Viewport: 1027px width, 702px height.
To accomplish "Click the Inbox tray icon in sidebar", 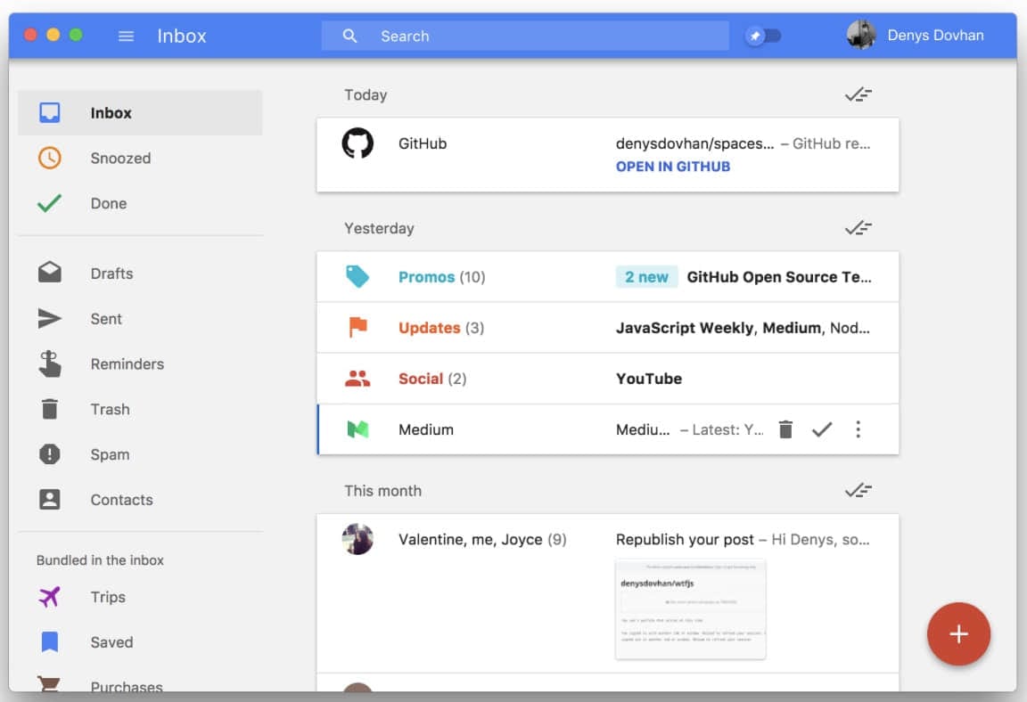I will [50, 112].
